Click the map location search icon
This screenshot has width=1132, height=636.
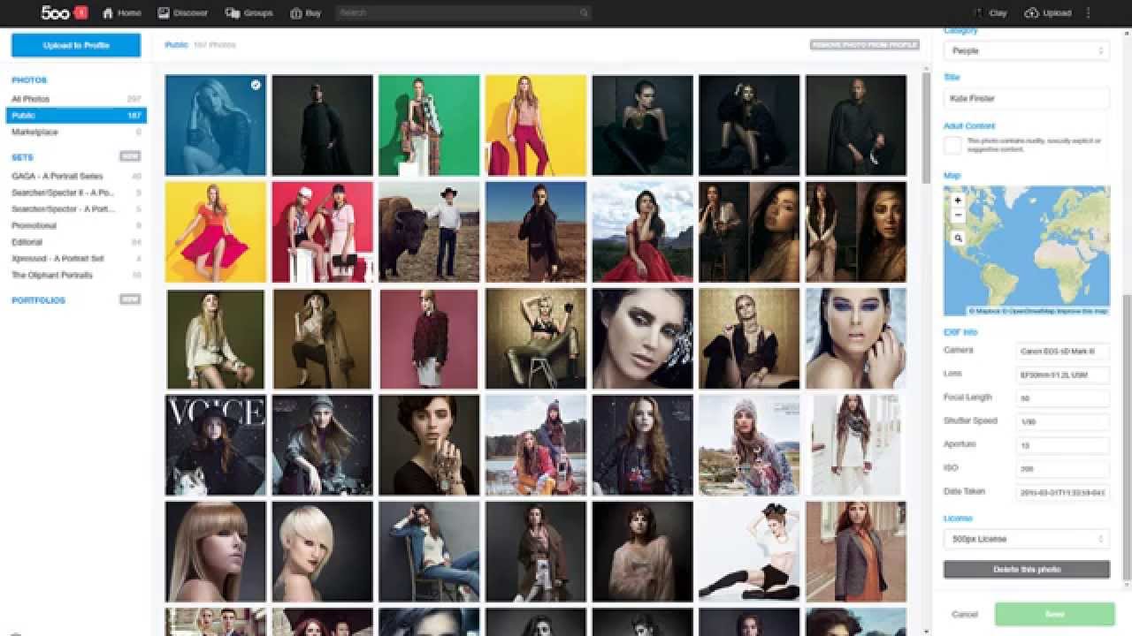click(x=958, y=238)
